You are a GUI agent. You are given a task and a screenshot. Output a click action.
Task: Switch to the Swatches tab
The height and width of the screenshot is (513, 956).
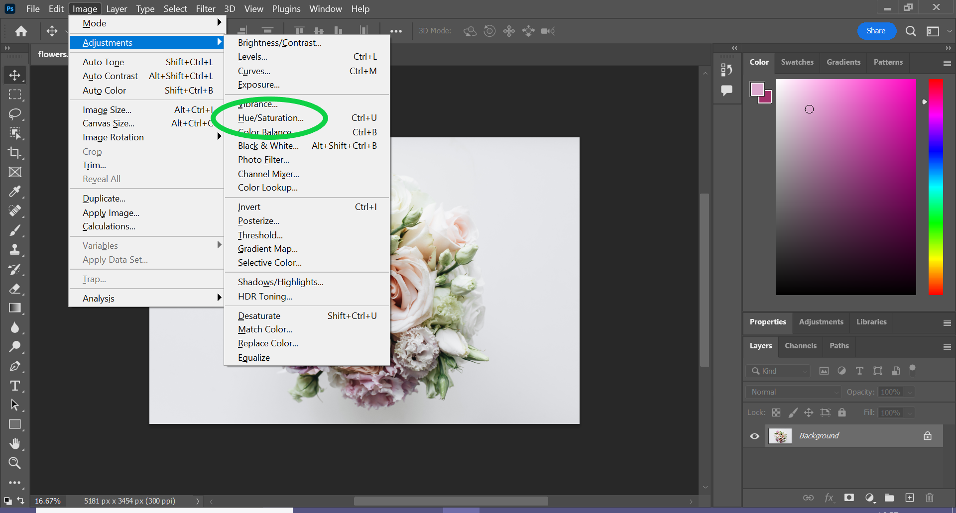point(797,62)
